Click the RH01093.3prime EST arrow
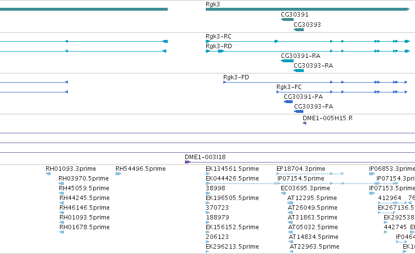This screenshot has height=254, width=415. (48, 174)
